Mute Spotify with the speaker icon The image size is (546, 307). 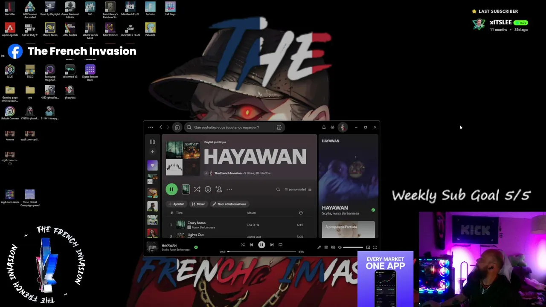click(340, 247)
